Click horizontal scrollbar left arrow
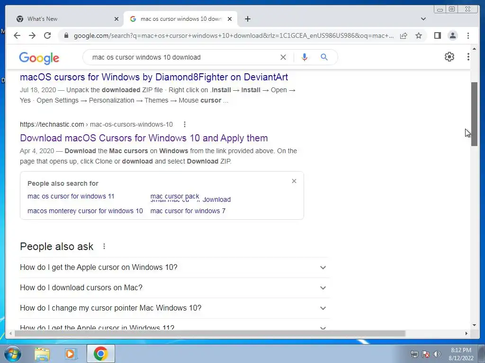The height and width of the screenshot is (363, 485). coord(10,333)
